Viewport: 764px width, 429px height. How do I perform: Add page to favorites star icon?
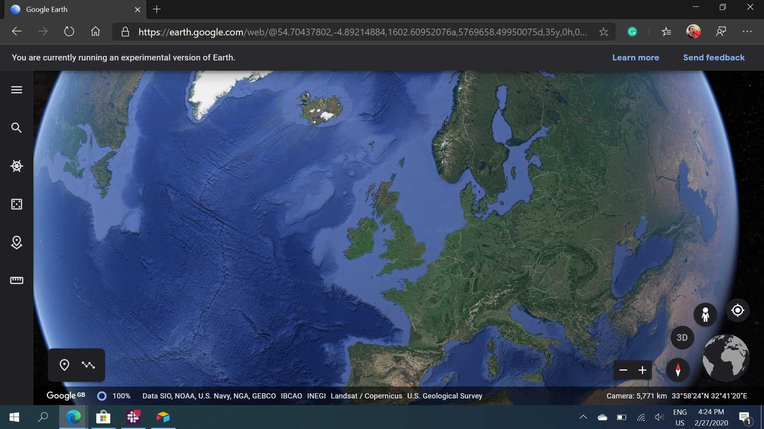pos(604,32)
